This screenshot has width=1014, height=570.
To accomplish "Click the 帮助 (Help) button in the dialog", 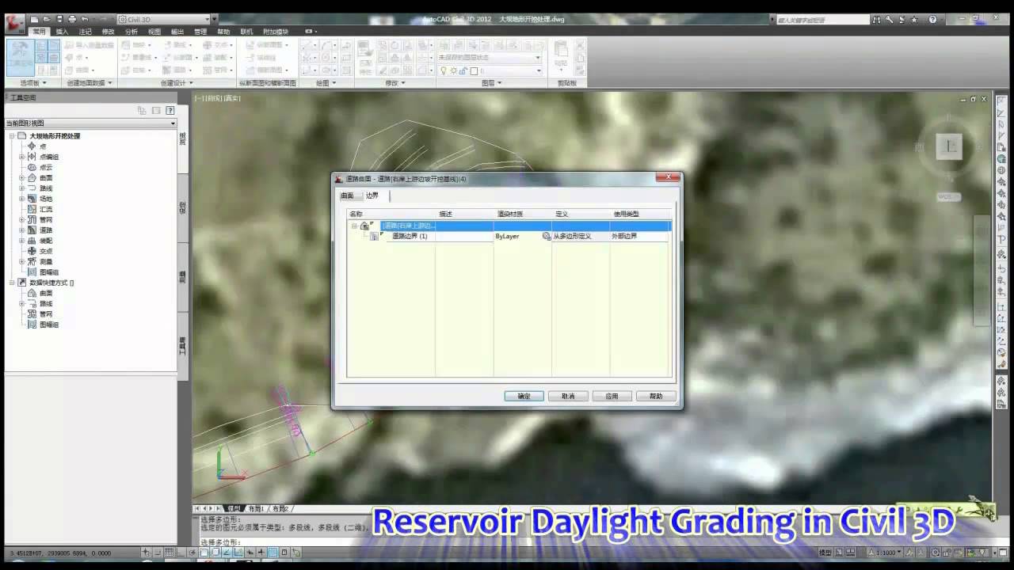I will [656, 396].
